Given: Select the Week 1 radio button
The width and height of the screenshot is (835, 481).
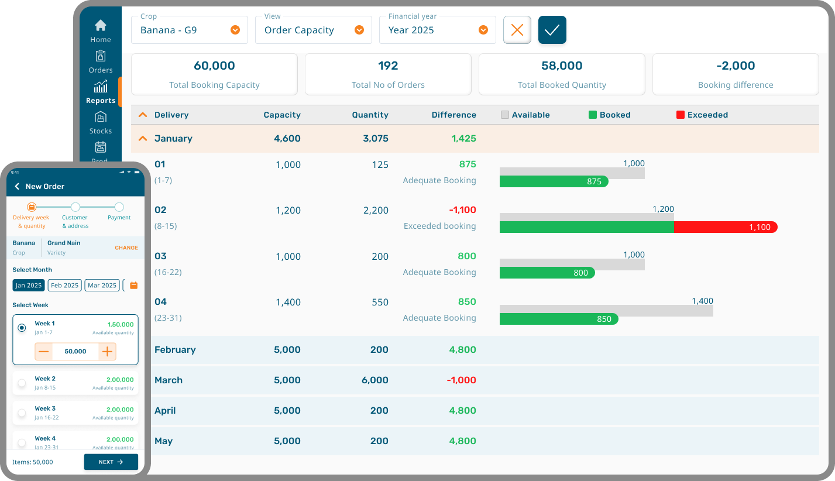Looking at the screenshot, I should 22,328.
